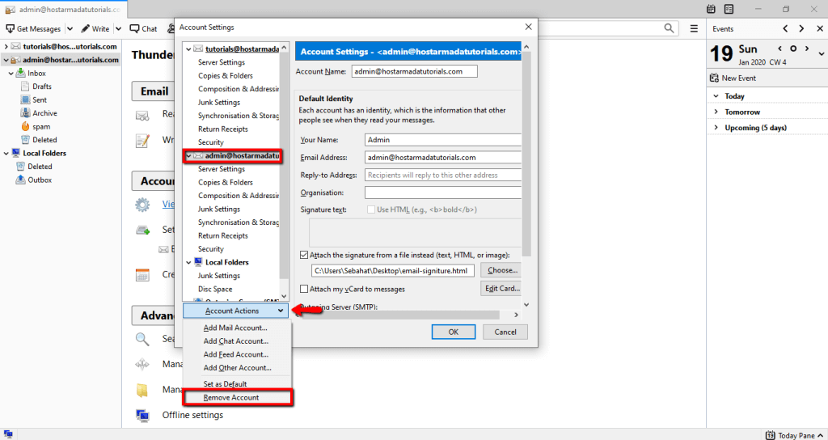
Task: Select Server Settings under tutorials account
Action: [x=222, y=62]
